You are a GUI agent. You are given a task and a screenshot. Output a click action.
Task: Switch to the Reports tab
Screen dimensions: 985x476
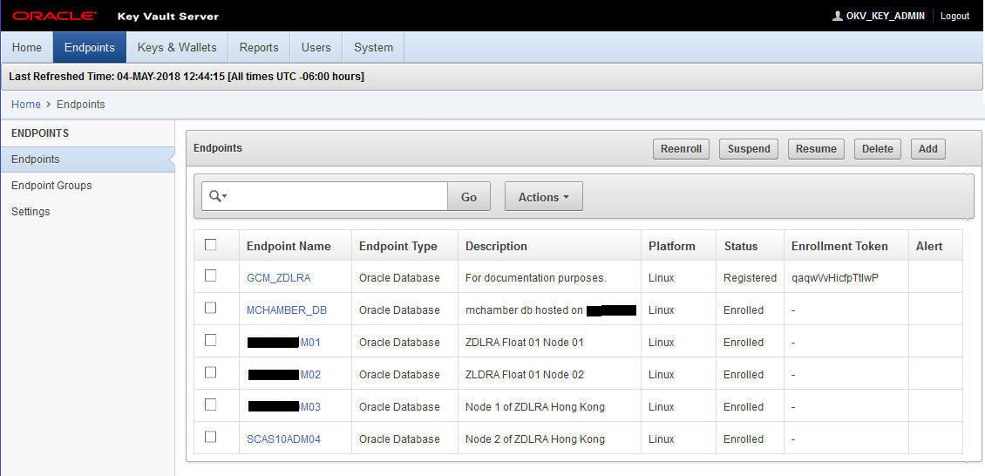coord(259,48)
